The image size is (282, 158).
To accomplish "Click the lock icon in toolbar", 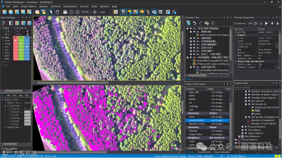I will point(65,12).
